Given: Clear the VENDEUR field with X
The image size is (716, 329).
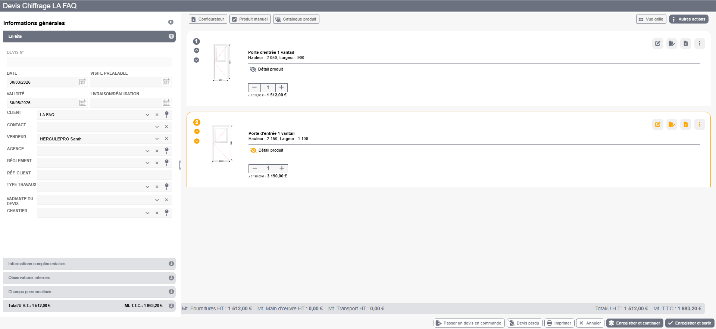Looking at the screenshot, I should pyautogui.click(x=166, y=139).
